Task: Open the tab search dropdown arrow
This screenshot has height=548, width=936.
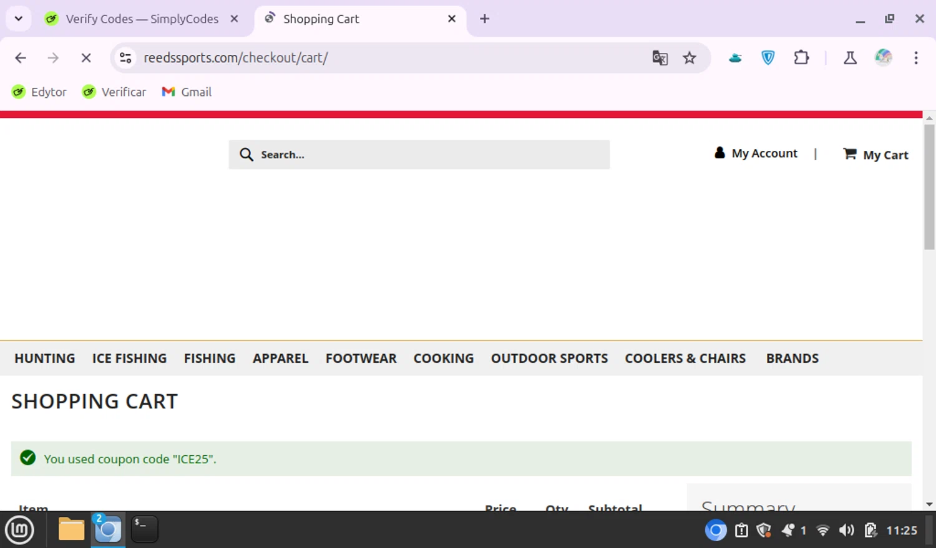Action: pyautogui.click(x=19, y=19)
